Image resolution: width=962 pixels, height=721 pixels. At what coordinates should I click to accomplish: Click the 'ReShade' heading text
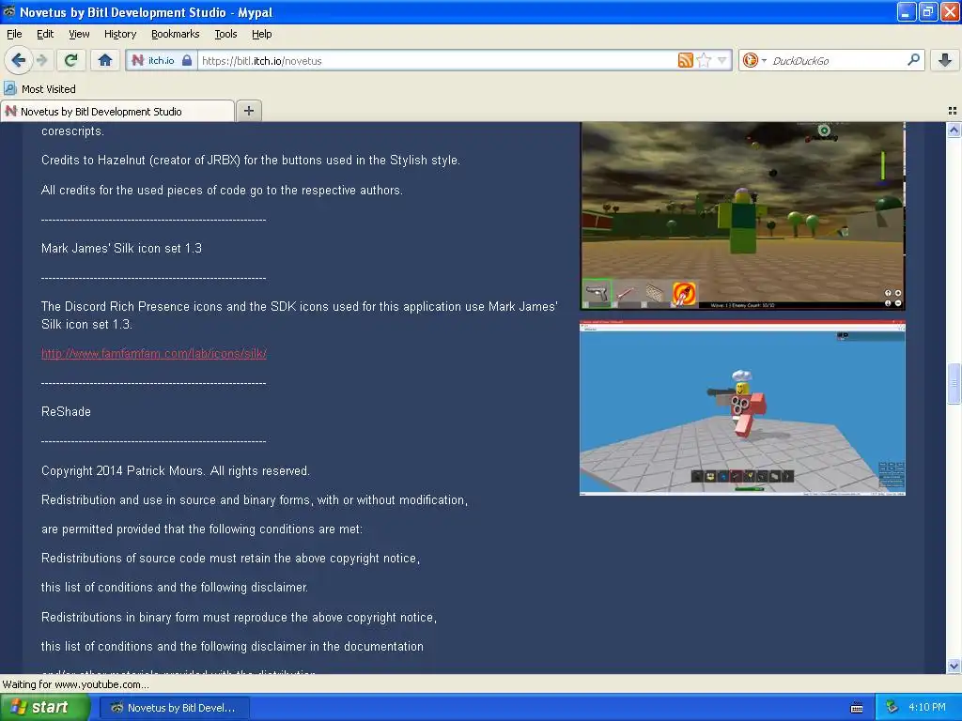coord(66,411)
